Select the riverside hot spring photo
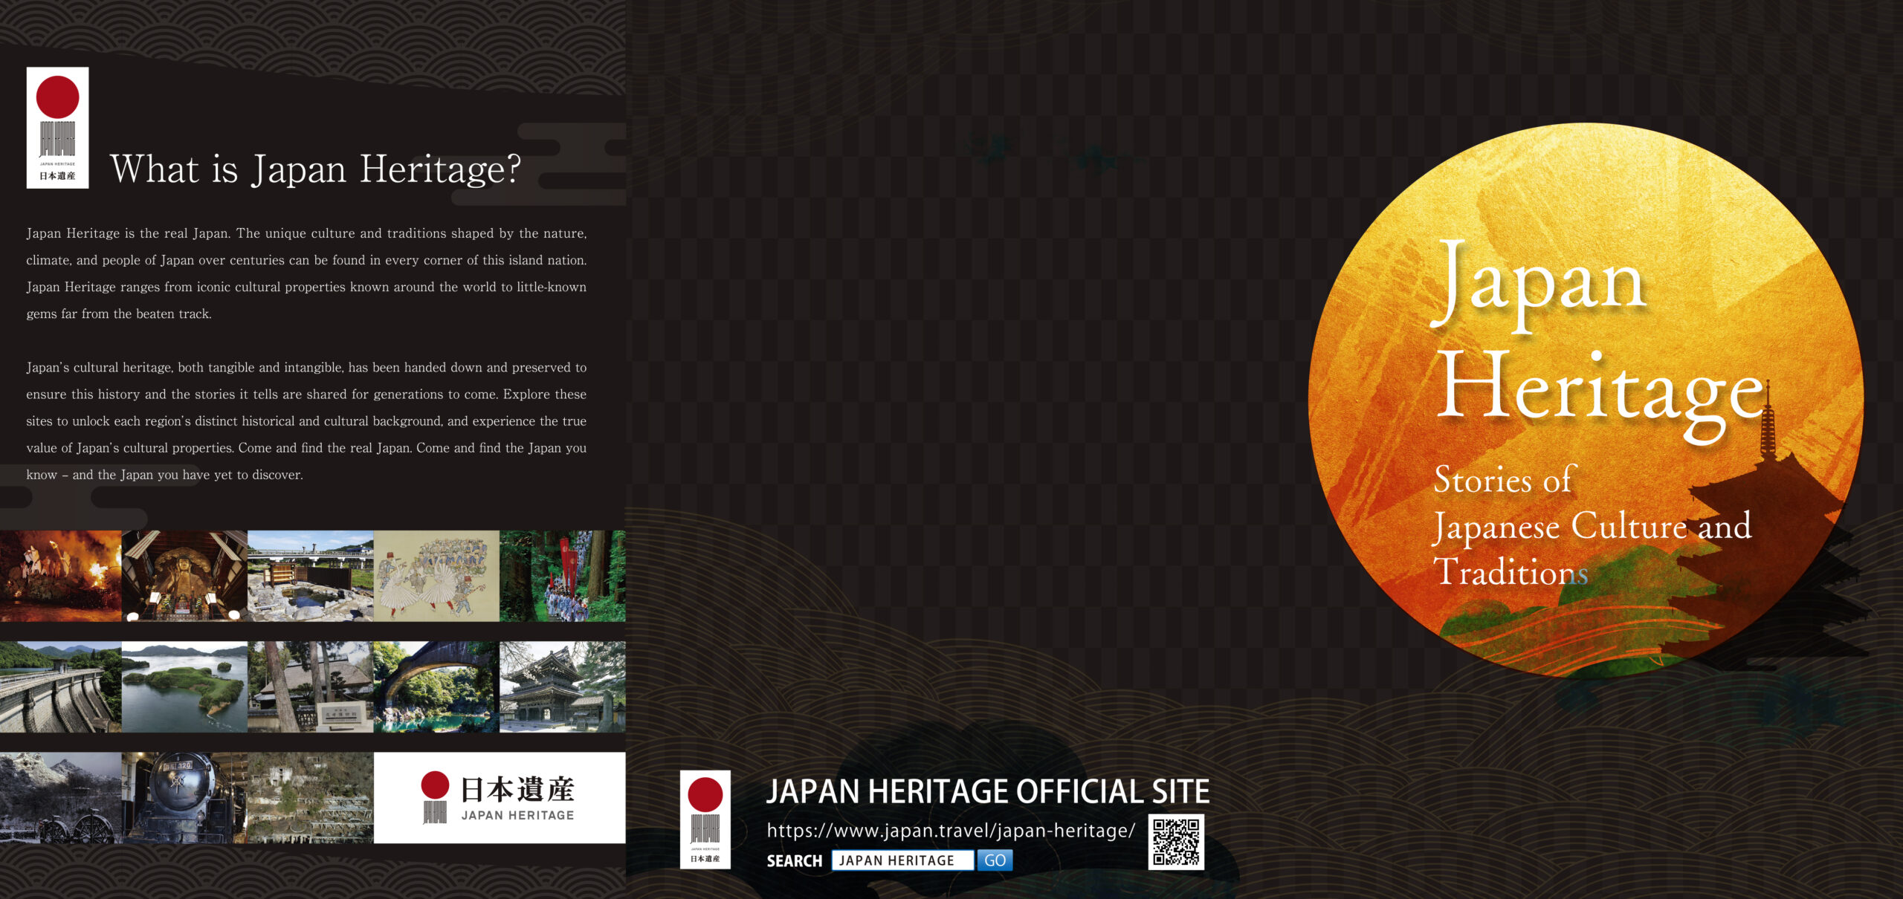 pyautogui.click(x=310, y=576)
